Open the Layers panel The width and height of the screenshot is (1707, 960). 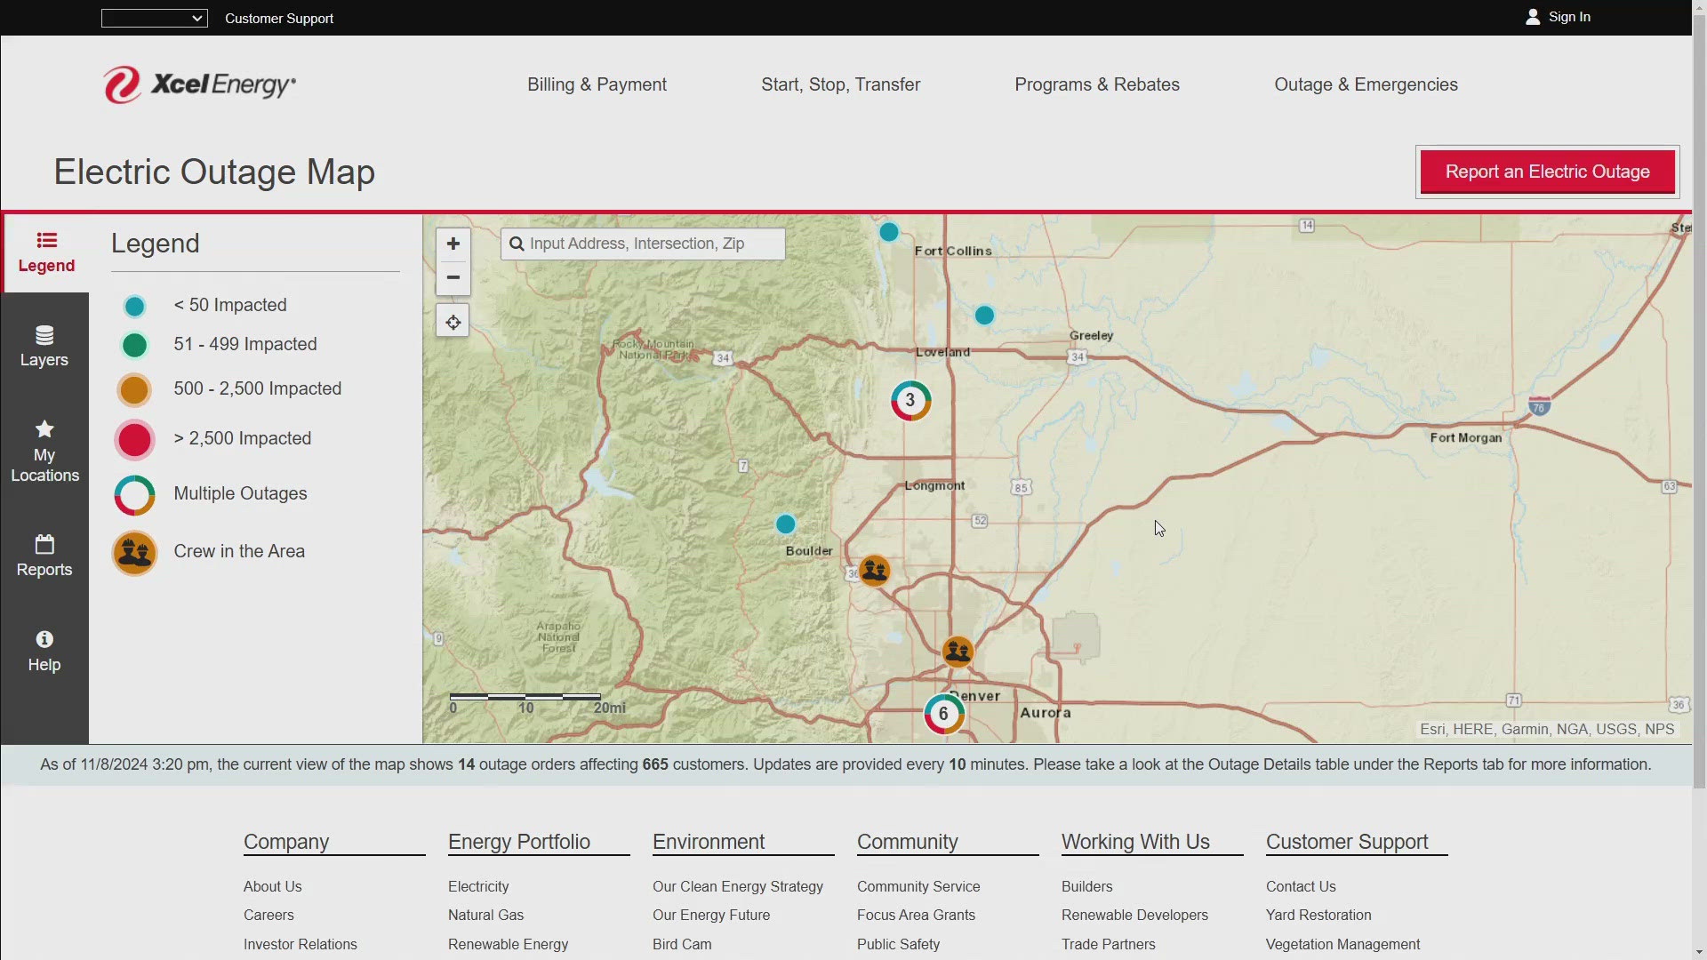[44, 345]
